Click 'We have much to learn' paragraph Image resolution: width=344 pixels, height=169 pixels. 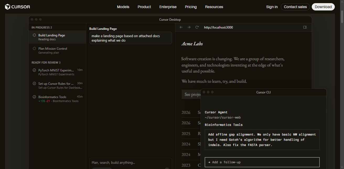214,81
